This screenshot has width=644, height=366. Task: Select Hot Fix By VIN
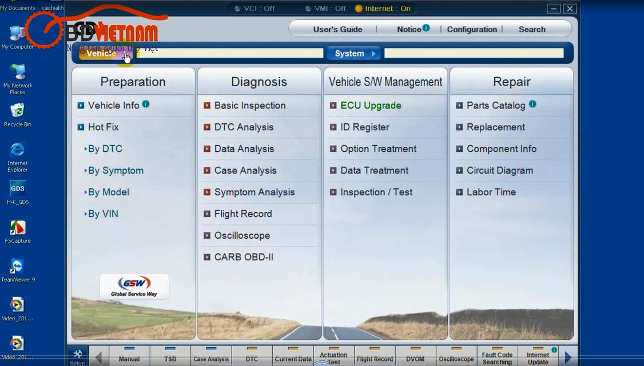click(x=103, y=214)
